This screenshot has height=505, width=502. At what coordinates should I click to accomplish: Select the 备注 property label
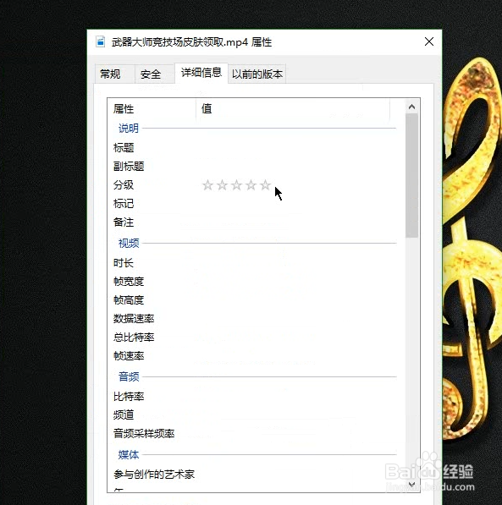(124, 222)
